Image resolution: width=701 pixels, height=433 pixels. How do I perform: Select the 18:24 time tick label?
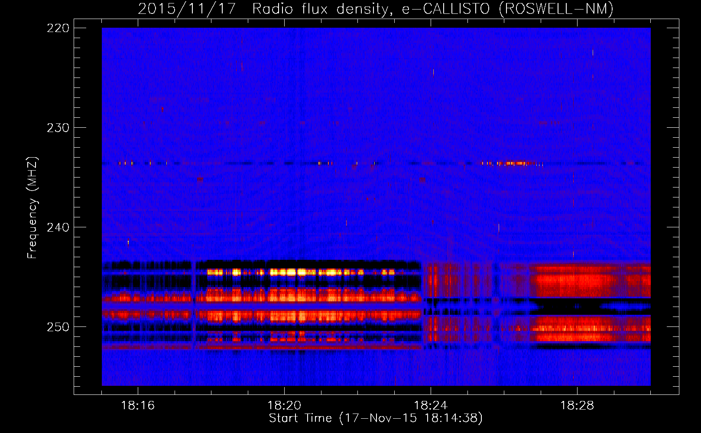point(431,405)
